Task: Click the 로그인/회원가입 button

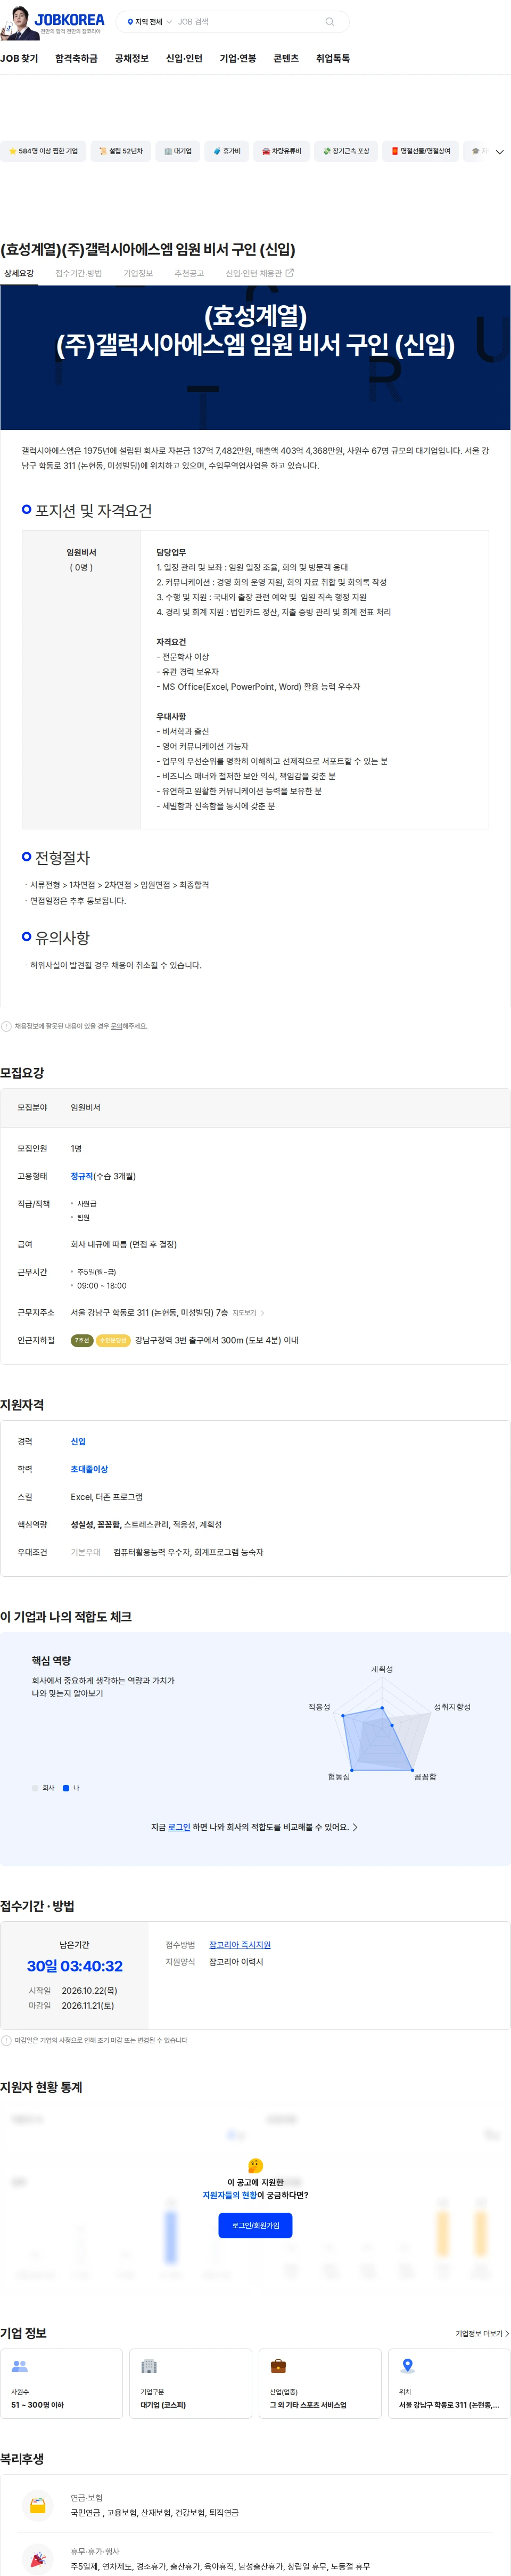Action: [255, 2225]
